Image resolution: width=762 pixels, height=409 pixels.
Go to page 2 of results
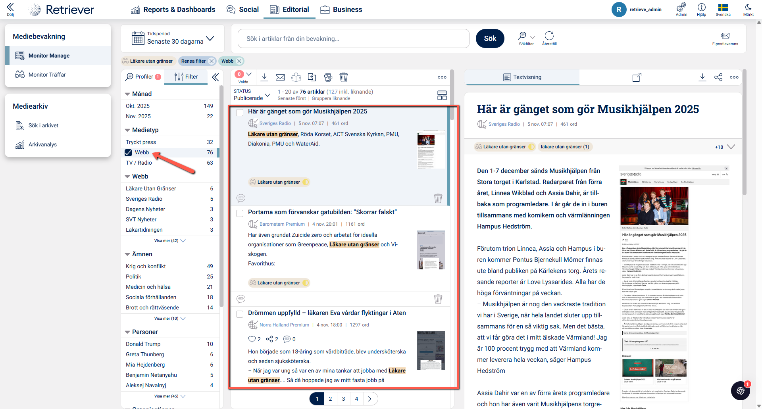tap(330, 399)
